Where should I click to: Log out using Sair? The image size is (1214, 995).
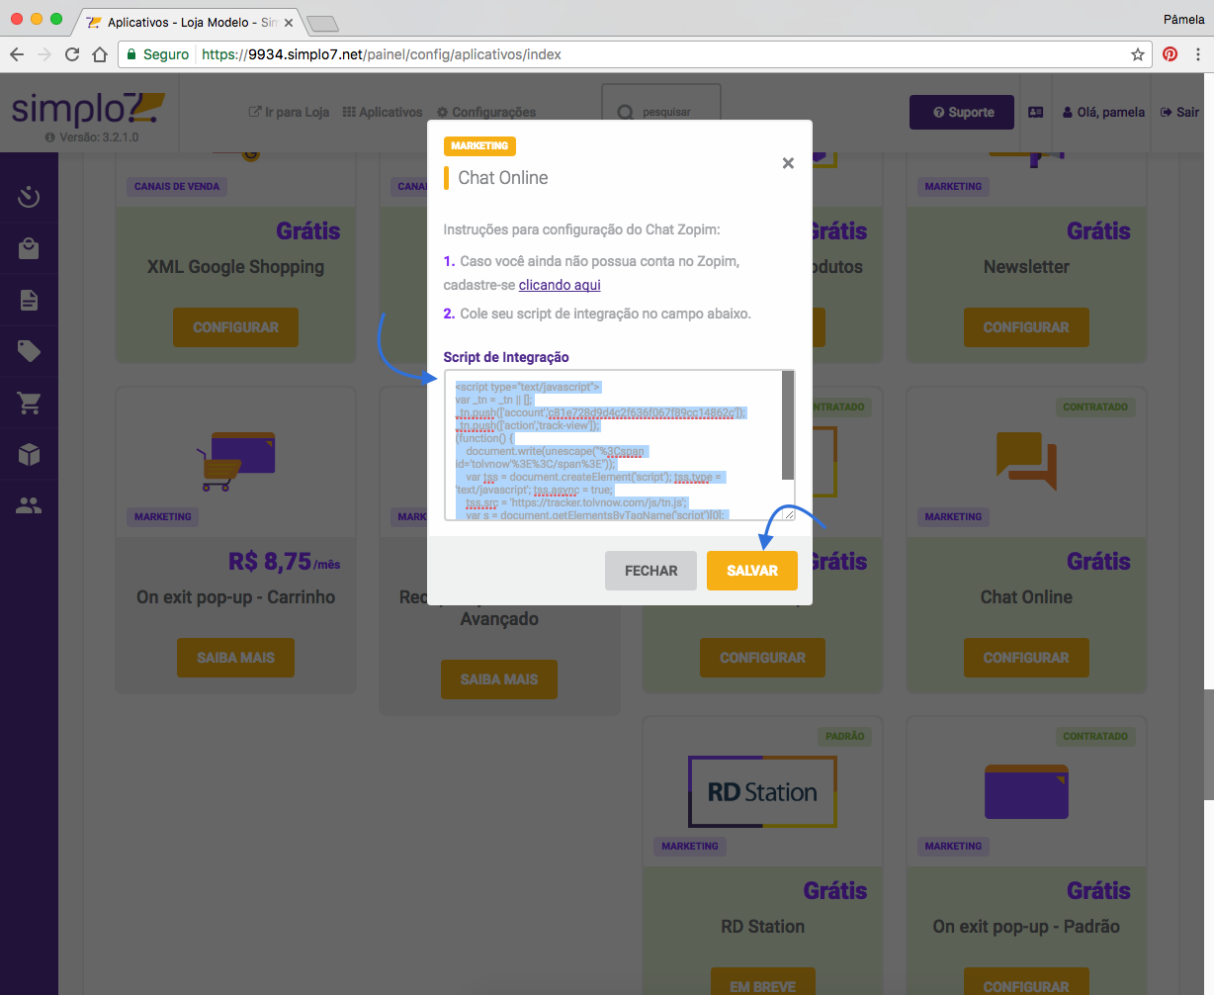point(1180,113)
